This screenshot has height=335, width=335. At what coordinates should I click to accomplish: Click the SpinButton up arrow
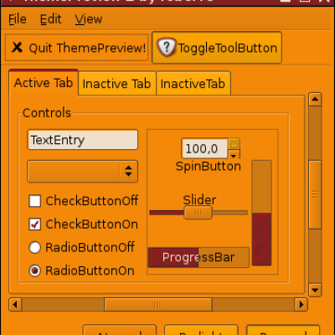coord(234,144)
